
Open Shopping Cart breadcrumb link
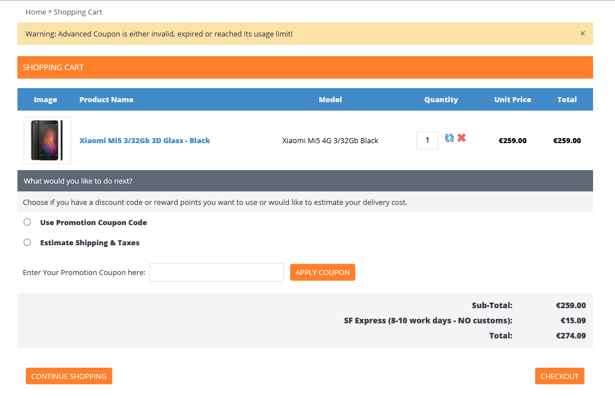click(78, 12)
